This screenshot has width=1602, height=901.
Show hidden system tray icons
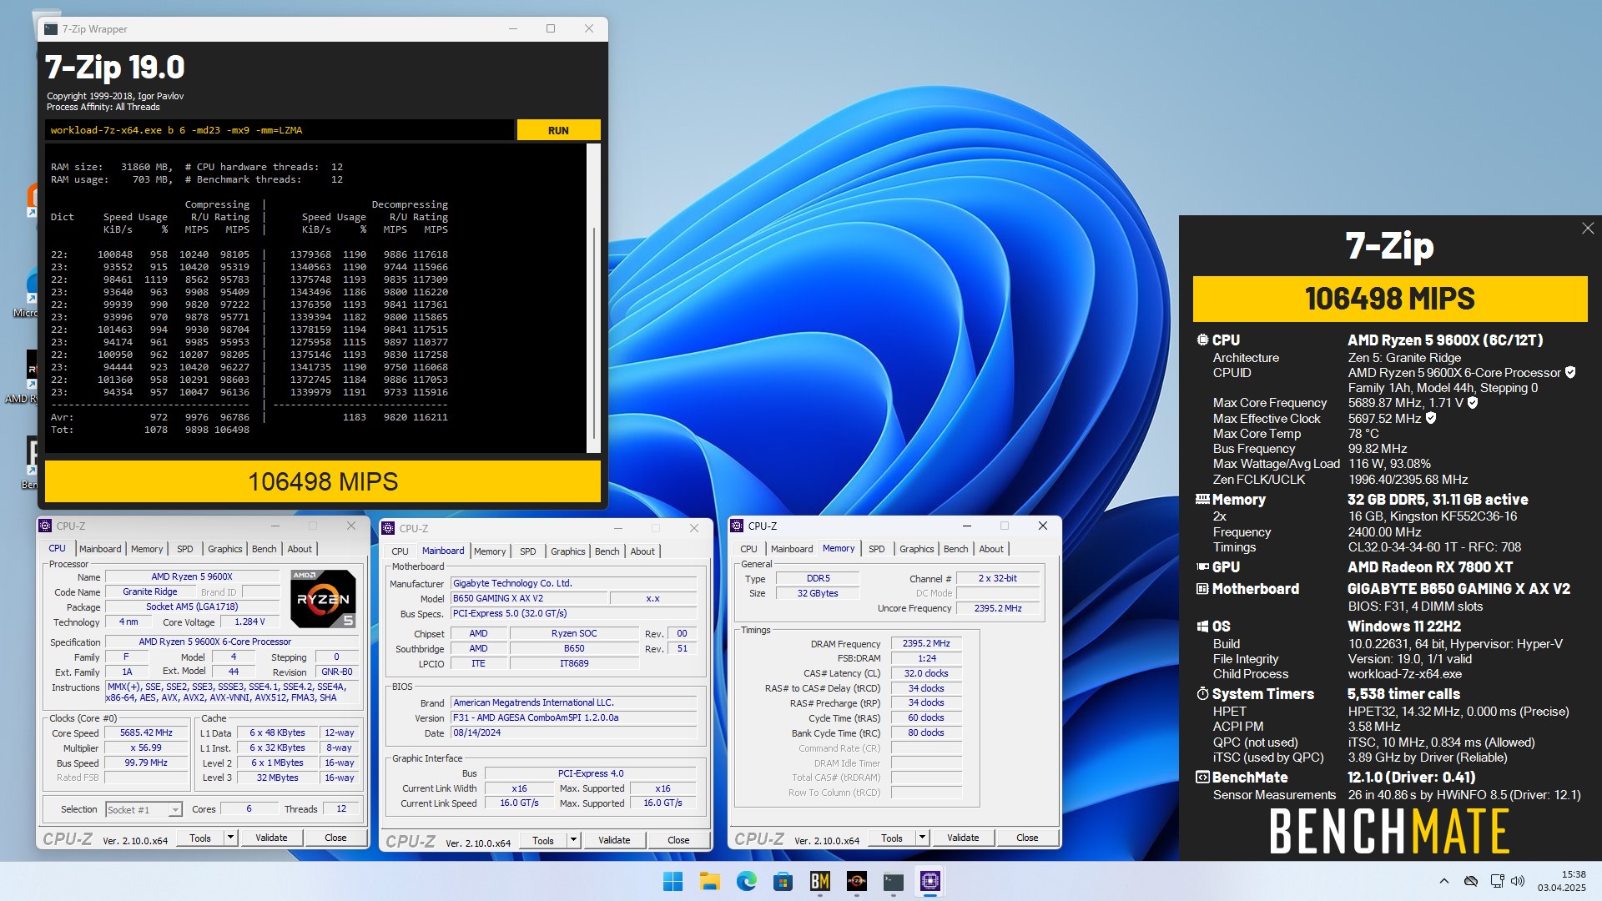coord(1443,881)
